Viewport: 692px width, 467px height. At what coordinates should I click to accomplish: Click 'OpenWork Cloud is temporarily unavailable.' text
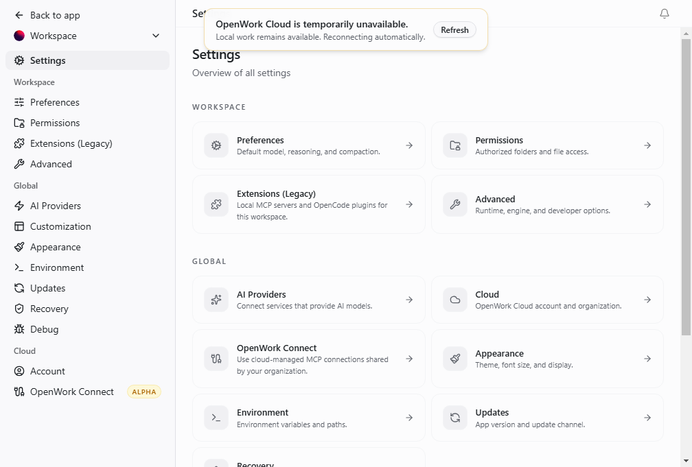coord(312,24)
